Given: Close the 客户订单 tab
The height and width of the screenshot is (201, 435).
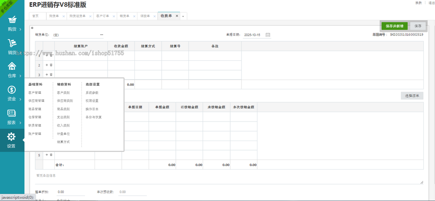Looking at the screenshot, I should pyautogui.click(x=114, y=16).
